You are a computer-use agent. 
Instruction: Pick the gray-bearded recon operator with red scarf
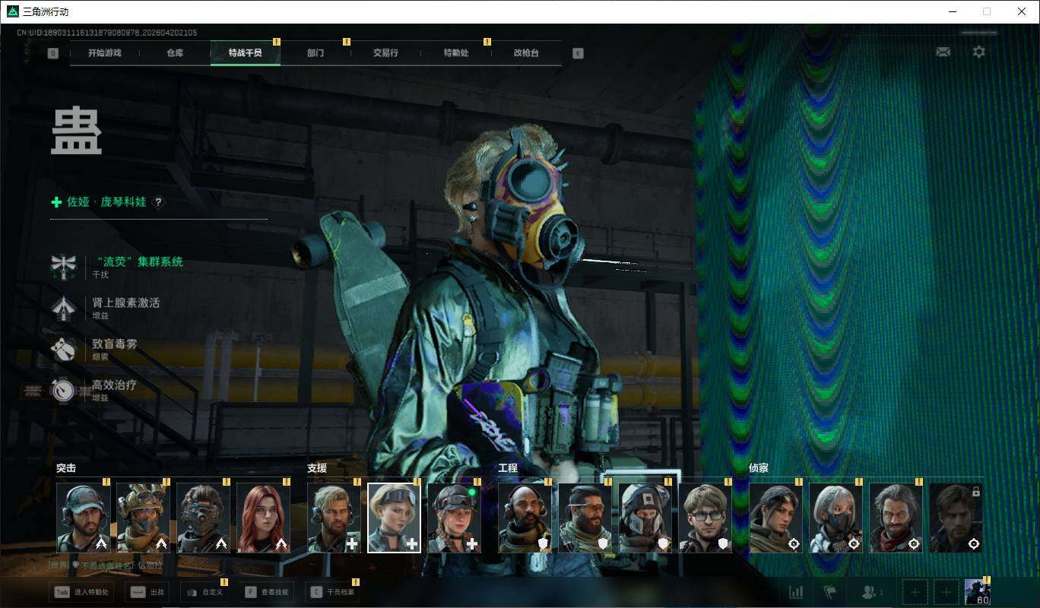[x=896, y=518]
